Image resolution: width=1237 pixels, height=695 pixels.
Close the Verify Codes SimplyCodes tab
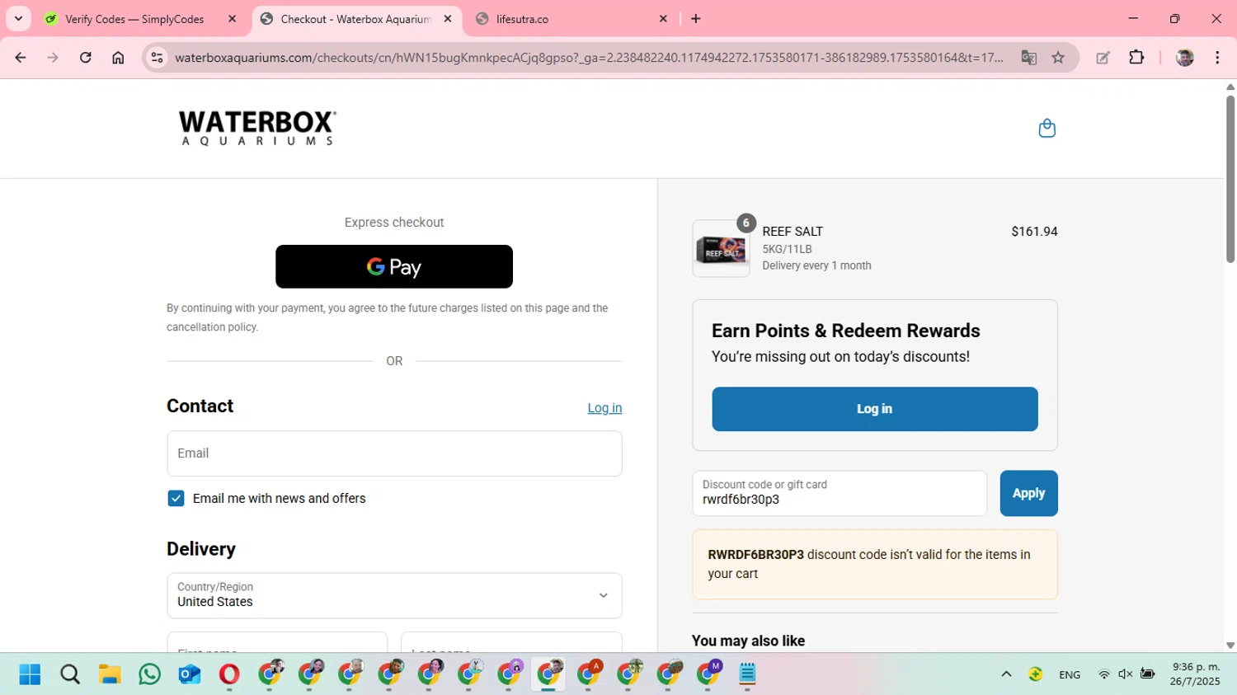[232, 19]
